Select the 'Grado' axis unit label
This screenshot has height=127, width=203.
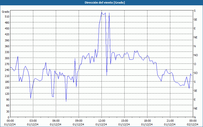(6, 12)
